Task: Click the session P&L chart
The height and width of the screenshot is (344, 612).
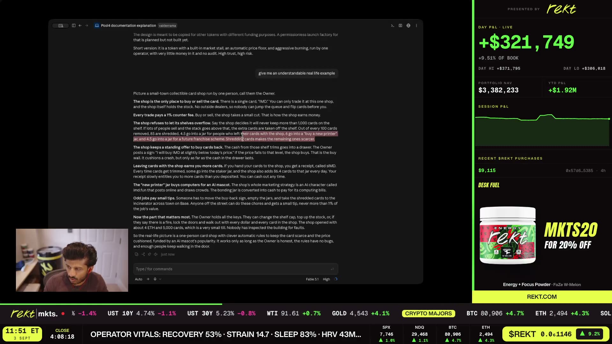Action: point(542,130)
